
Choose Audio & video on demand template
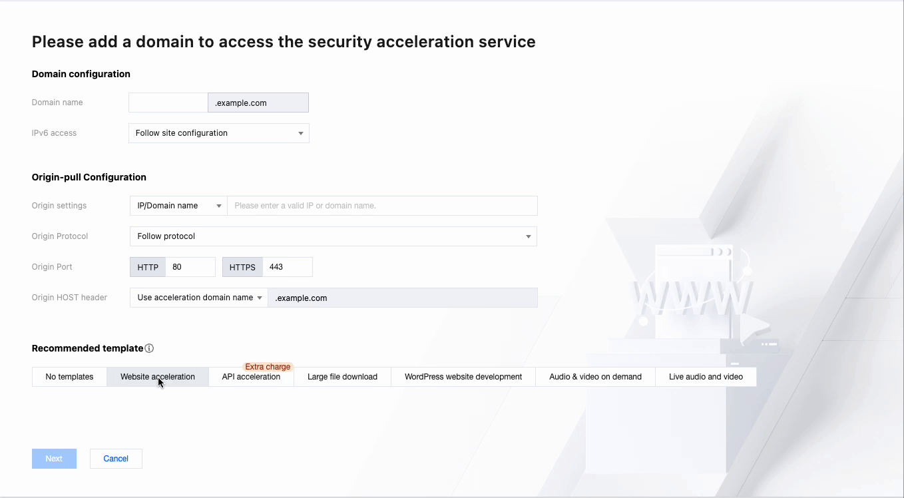(x=595, y=377)
